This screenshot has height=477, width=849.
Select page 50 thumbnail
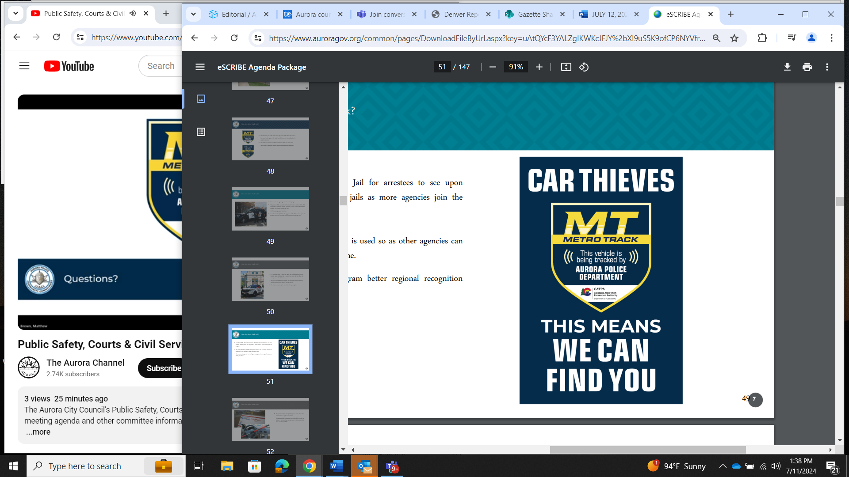click(270, 279)
